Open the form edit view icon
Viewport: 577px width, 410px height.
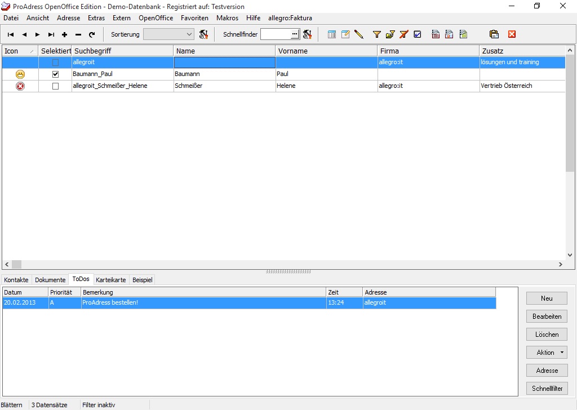coord(345,34)
